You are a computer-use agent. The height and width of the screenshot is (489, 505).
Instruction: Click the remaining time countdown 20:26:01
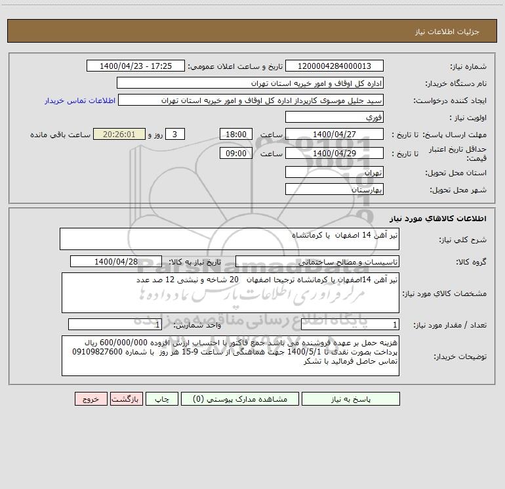(x=119, y=135)
